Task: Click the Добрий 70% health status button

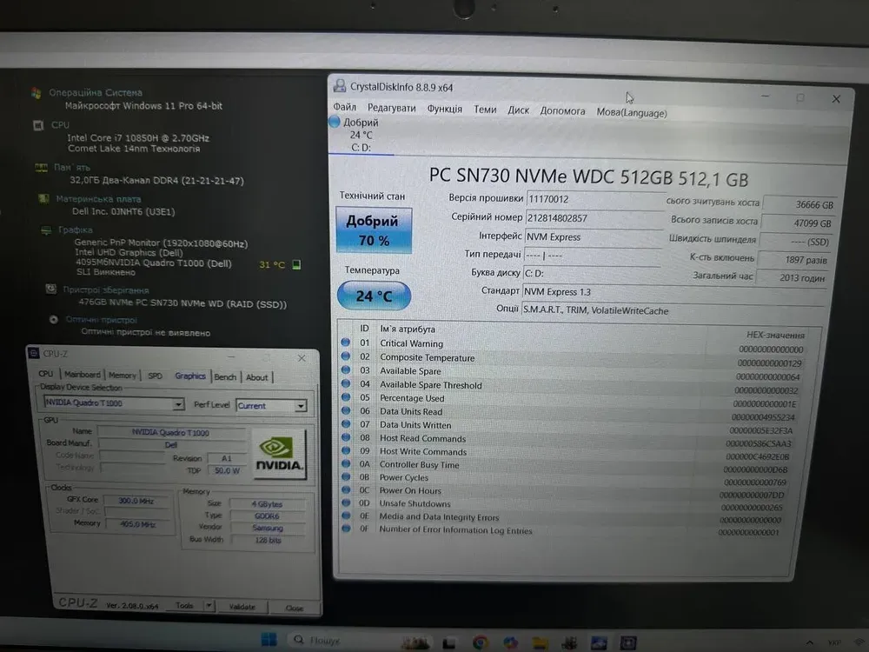Action: [x=373, y=230]
